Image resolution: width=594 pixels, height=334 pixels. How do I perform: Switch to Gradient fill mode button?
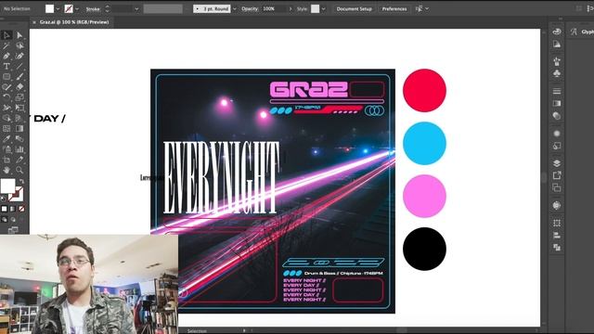pos(13,209)
